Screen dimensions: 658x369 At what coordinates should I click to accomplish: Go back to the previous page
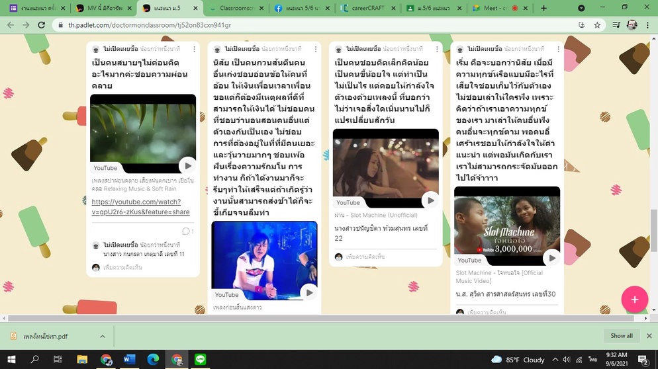coord(11,24)
